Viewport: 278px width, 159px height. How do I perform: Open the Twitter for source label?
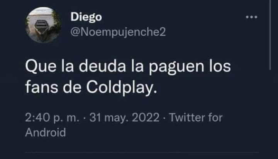click(x=195, y=118)
